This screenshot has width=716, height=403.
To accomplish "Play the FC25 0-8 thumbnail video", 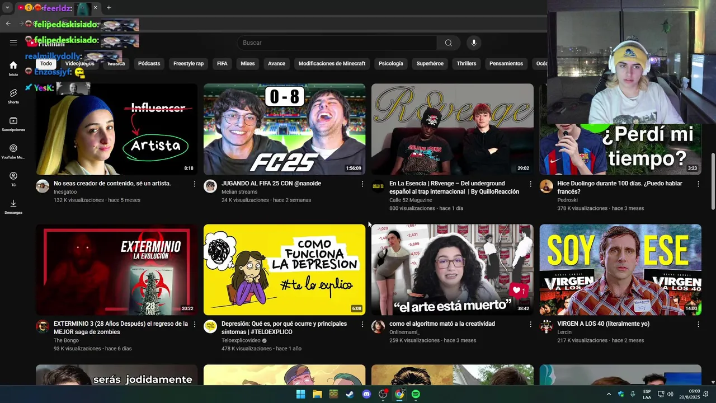I will [285, 129].
